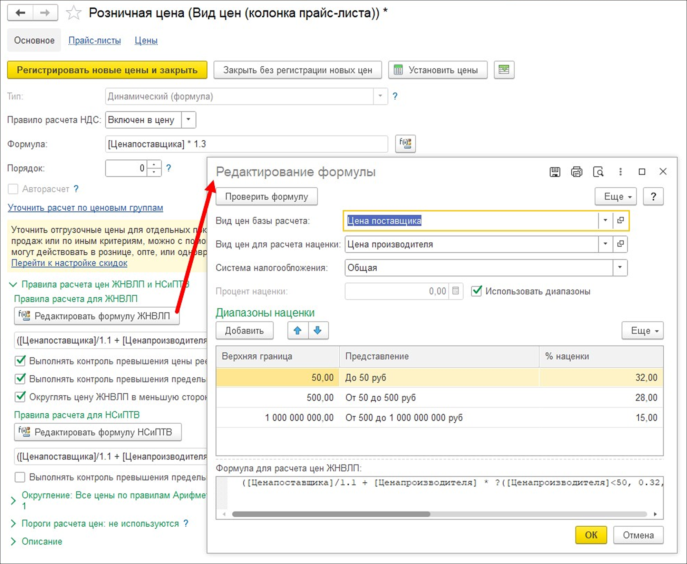Screen dimensions: 687x564
Task: Toggle Округлять цену ЖНВЛП checkbox
Action: coord(20,397)
